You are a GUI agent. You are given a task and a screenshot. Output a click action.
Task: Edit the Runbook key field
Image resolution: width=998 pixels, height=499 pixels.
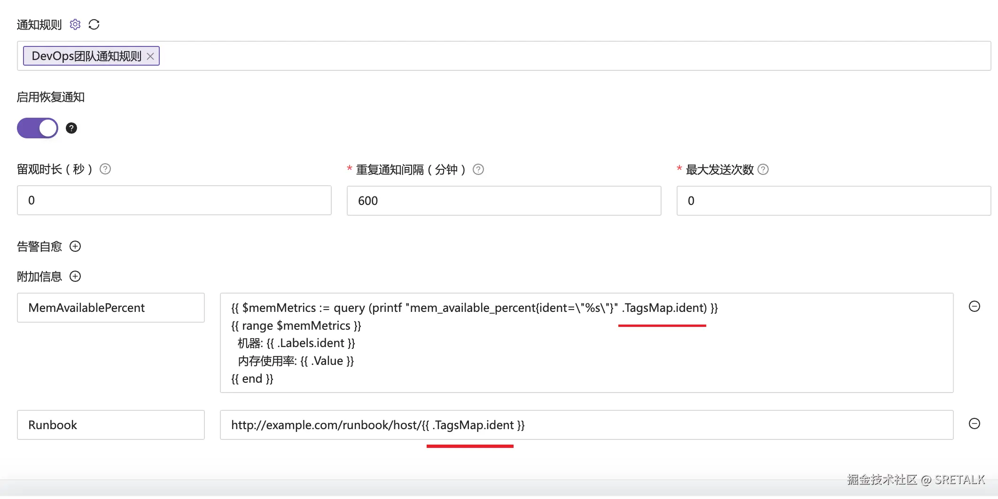point(111,425)
